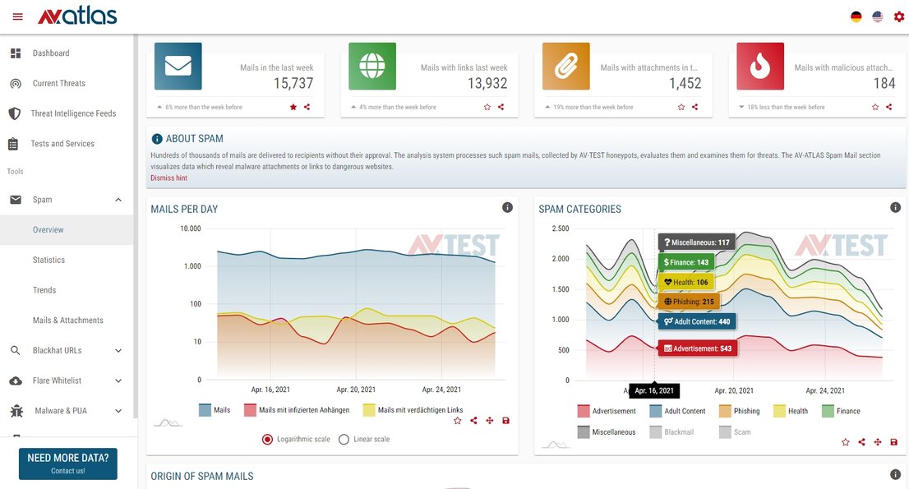Save the Spam Categories chart
Viewport: 909px width, 489px height.
tap(893, 442)
